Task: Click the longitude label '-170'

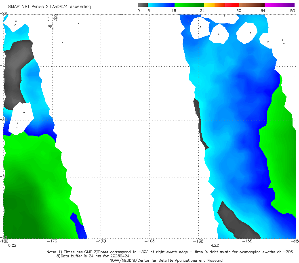Action: [x=101, y=241]
